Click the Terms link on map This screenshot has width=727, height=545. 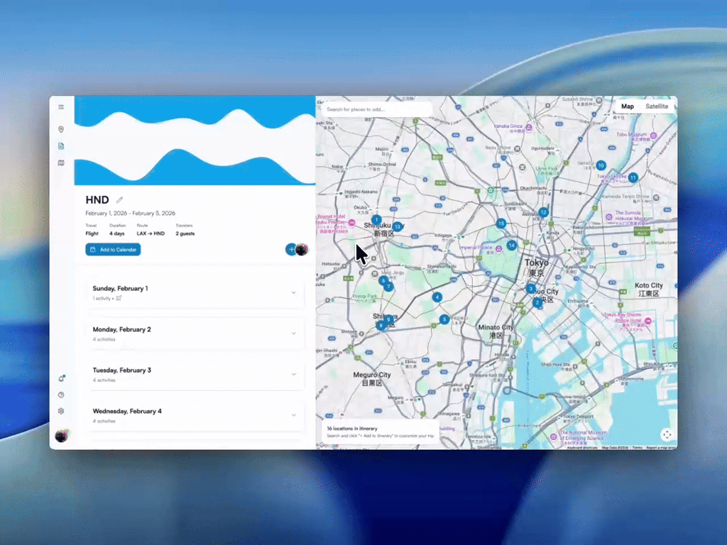point(638,448)
